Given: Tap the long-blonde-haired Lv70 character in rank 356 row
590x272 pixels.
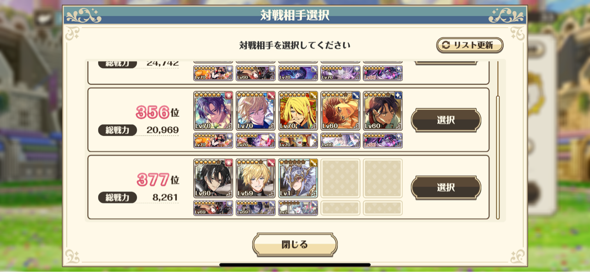Looking at the screenshot, I should 298,111.
